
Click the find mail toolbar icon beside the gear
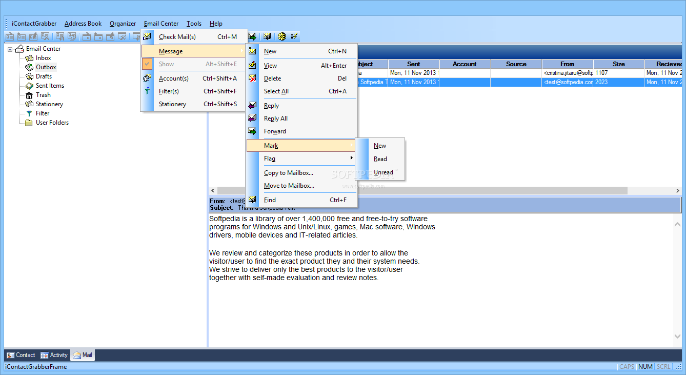[x=267, y=36]
